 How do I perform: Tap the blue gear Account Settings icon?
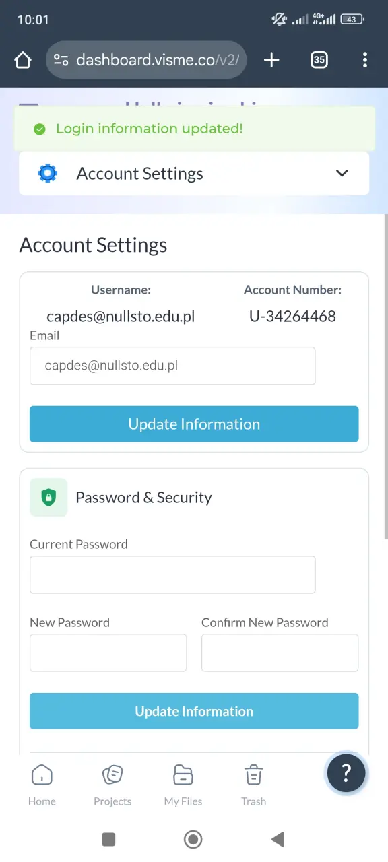[x=48, y=173]
